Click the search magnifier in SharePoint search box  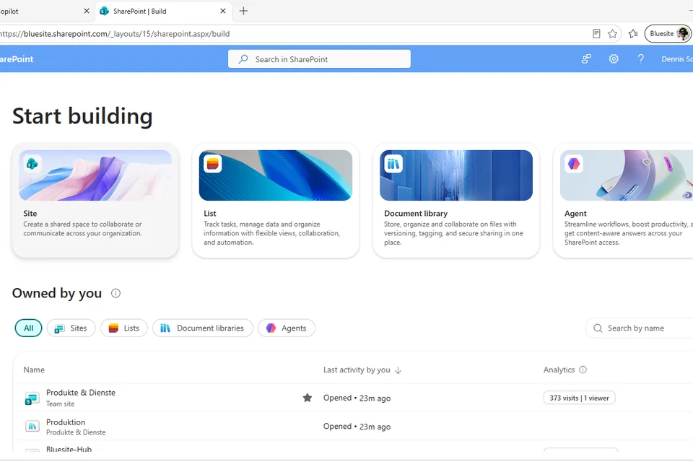point(243,59)
